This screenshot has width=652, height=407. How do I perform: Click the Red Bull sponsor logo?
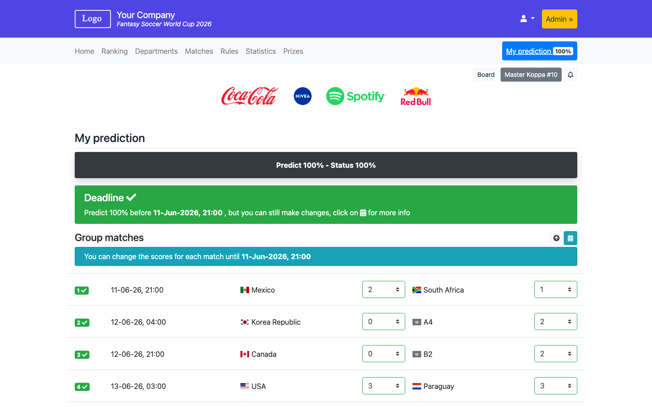click(416, 96)
